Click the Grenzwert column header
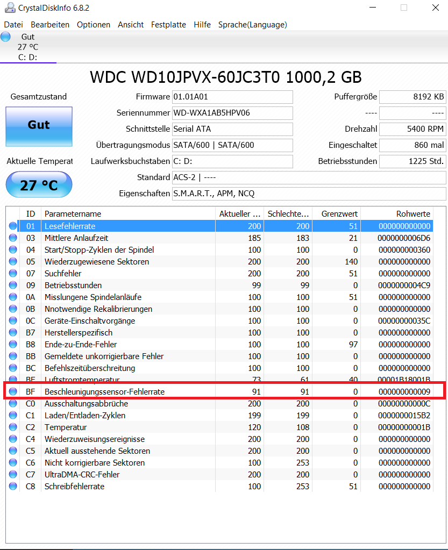The height and width of the screenshot is (550, 448). tap(337, 213)
